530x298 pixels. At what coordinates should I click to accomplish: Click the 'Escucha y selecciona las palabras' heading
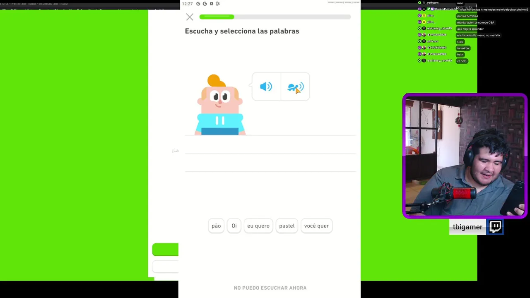click(x=242, y=31)
